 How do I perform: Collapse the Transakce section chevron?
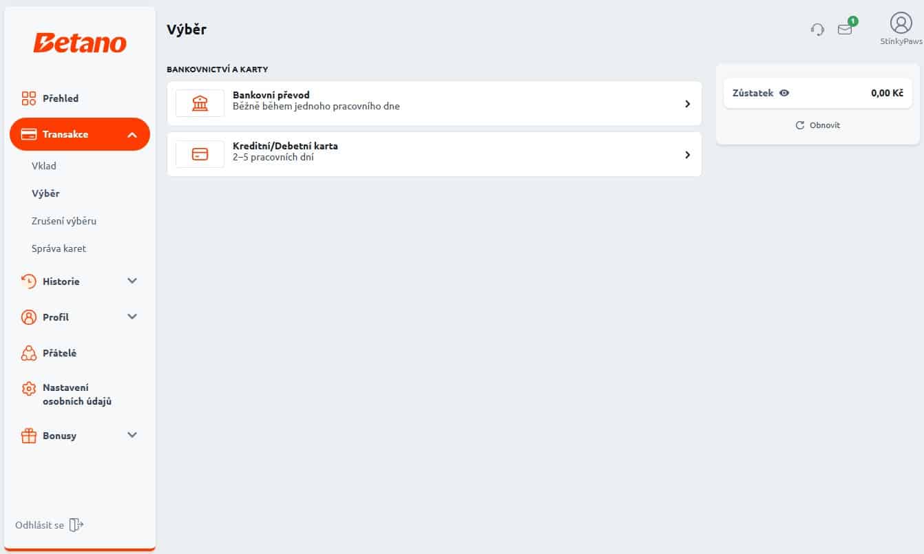(x=133, y=135)
